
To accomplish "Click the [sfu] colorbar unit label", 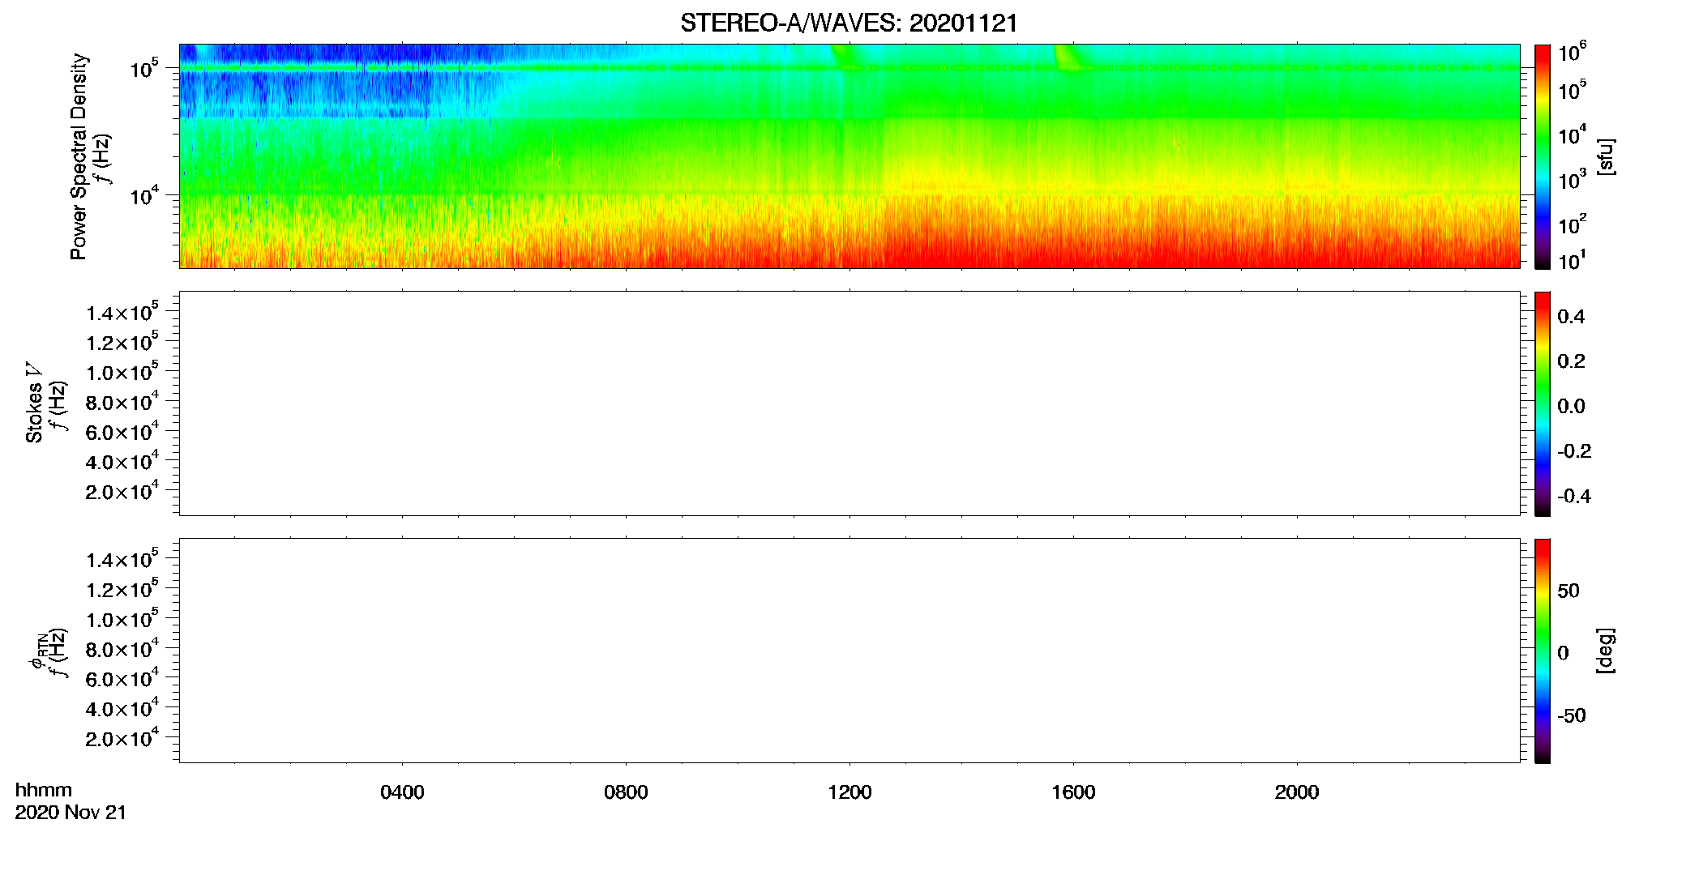I will (1606, 156).
